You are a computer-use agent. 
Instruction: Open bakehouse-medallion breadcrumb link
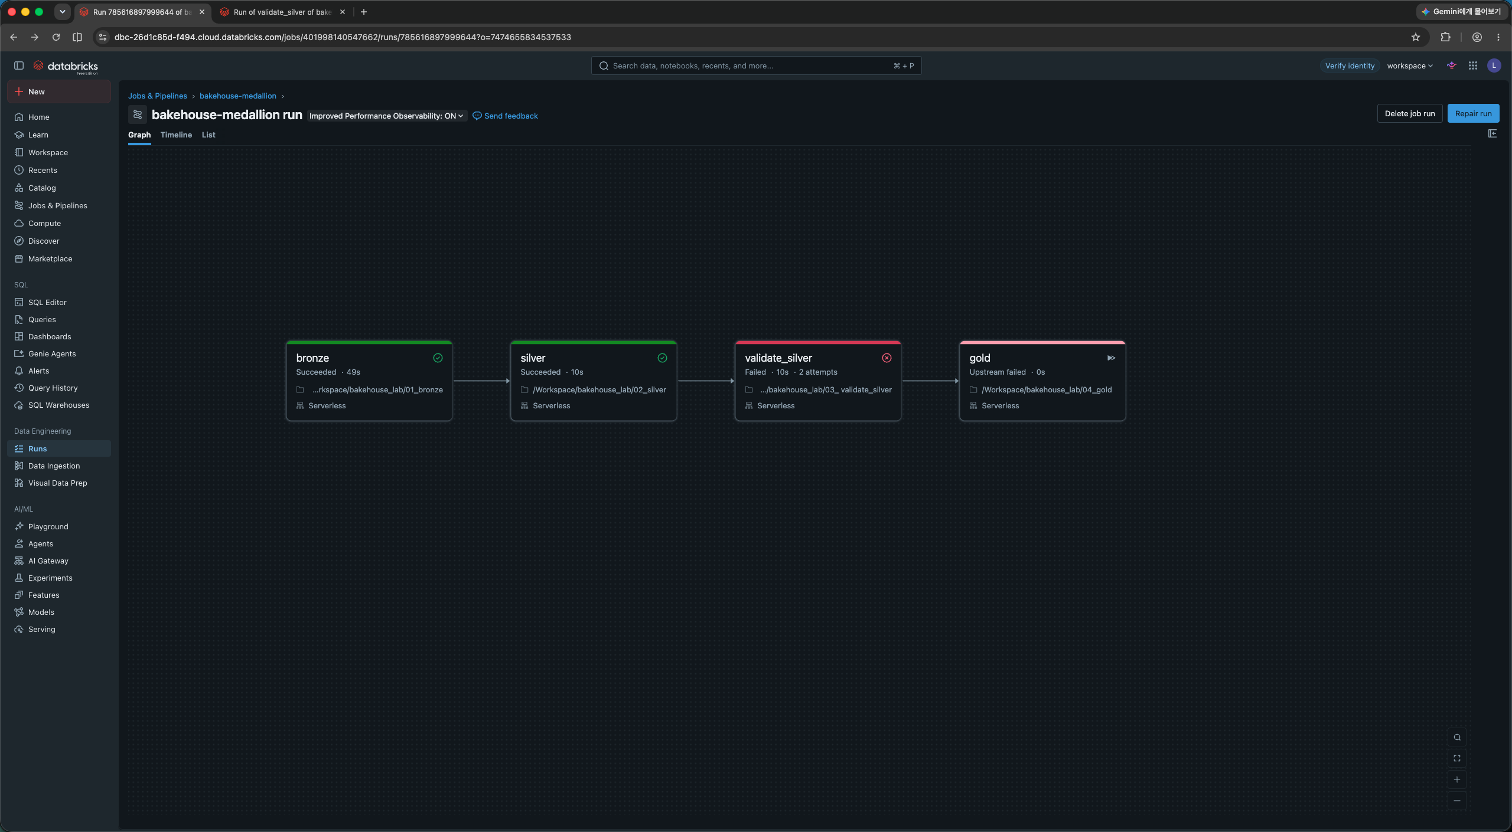[238, 96]
